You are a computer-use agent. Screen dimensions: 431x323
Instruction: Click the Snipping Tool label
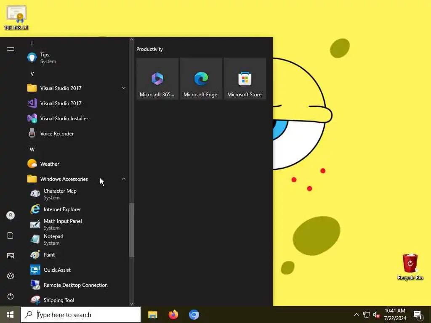click(59, 300)
